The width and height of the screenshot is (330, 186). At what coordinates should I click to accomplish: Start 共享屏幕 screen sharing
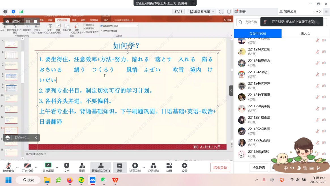click(x=48, y=166)
